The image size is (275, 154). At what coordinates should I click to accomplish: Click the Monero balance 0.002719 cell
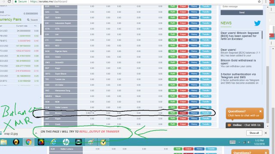pyautogui.click(x=90, y=113)
